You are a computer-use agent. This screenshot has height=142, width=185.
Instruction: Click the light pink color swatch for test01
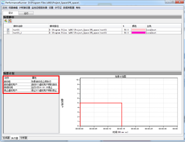(x=138, y=29)
